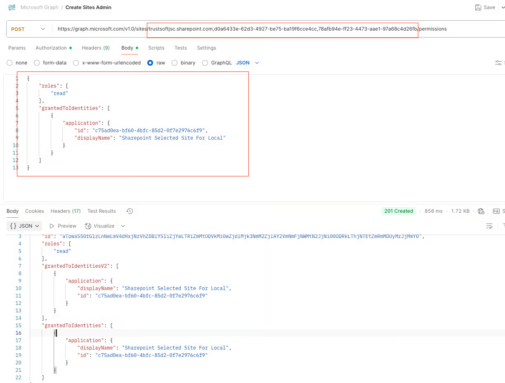This screenshot has height=383, width=505.
Task: Open the response JSON format selector
Action: [x=25, y=226]
